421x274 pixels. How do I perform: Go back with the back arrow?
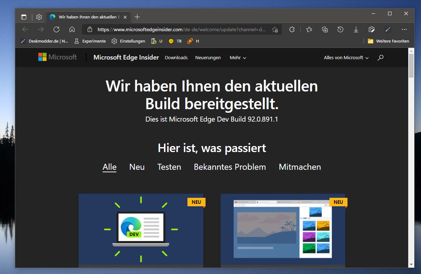pos(25,29)
